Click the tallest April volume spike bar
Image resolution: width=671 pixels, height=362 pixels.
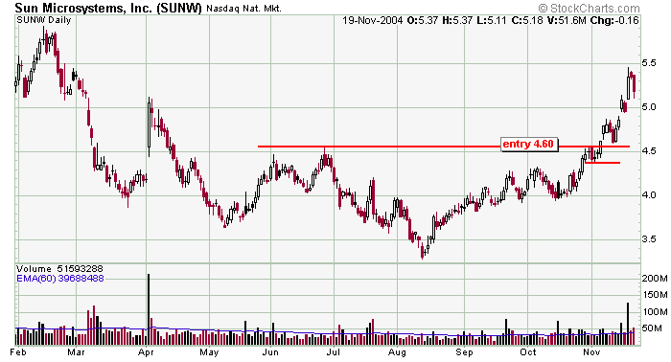(149, 310)
